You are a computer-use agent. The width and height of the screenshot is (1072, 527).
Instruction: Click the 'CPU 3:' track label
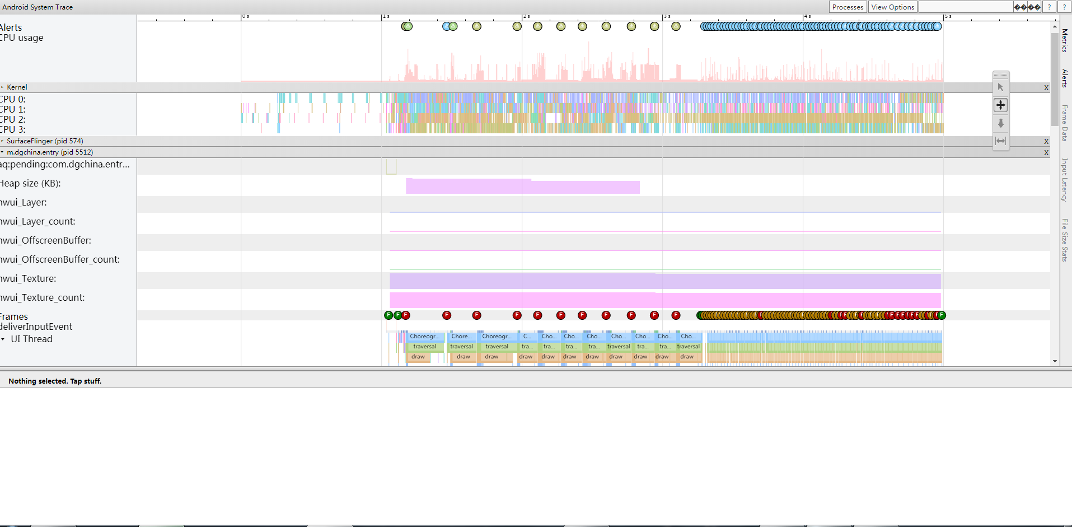coord(12,129)
